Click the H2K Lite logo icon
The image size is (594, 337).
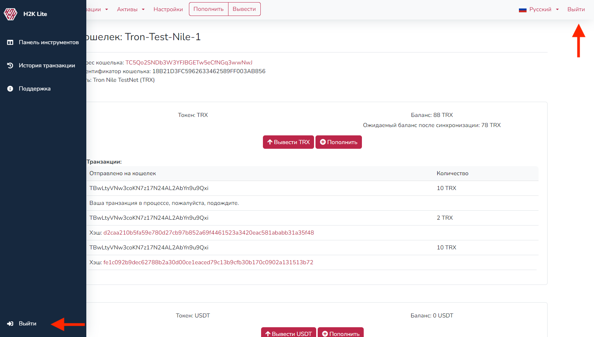point(11,14)
